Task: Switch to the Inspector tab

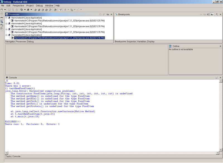Action: click(132, 42)
